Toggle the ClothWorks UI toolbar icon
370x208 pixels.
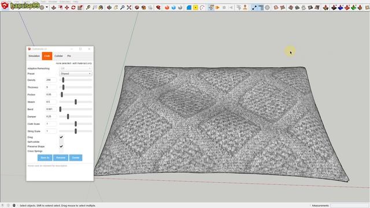[x=211, y=8]
